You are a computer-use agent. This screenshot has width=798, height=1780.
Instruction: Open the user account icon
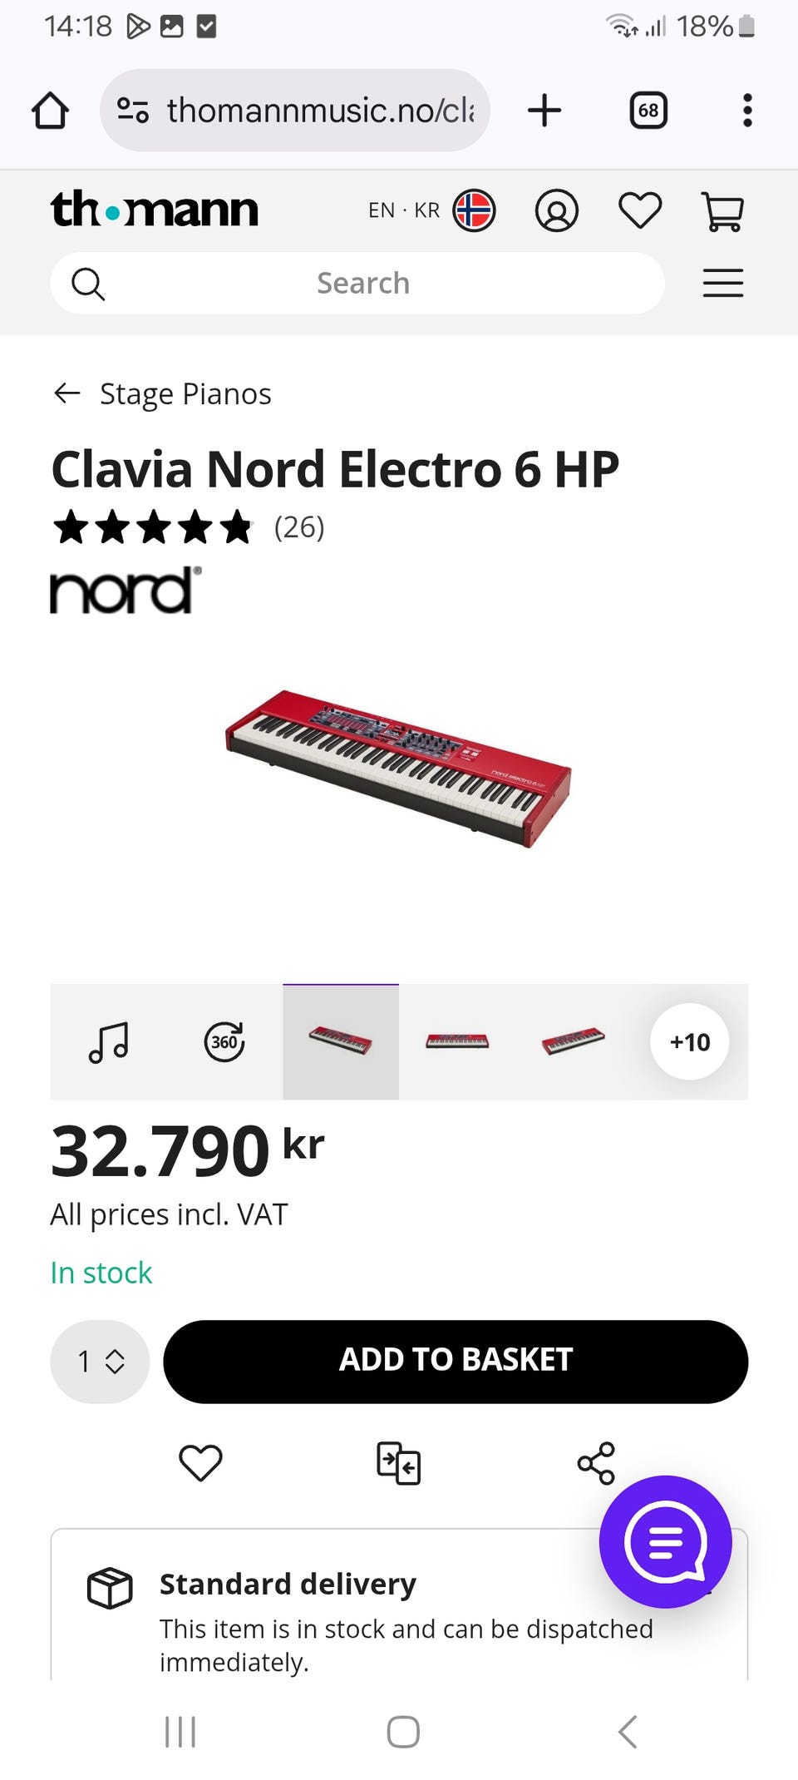(556, 210)
